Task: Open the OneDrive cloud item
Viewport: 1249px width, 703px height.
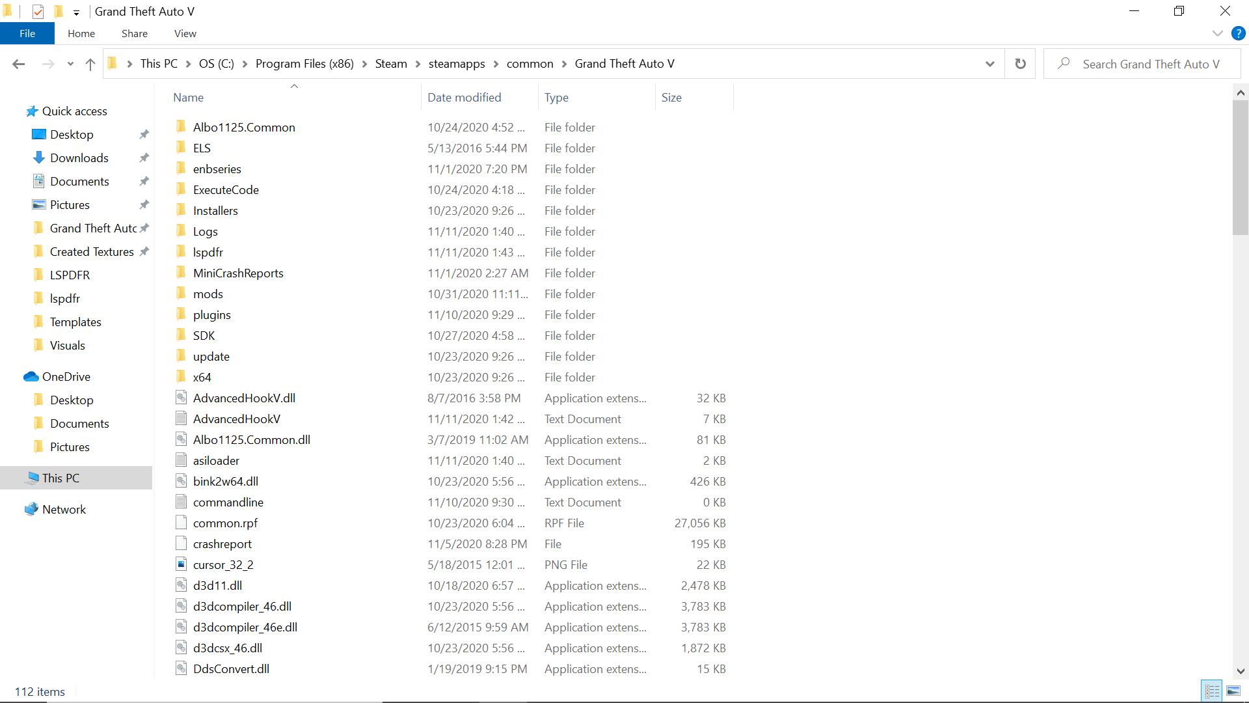Action: point(66,376)
